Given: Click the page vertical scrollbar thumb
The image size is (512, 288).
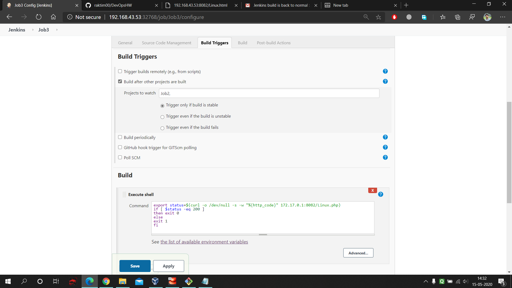Looking at the screenshot, I should (x=509, y=152).
